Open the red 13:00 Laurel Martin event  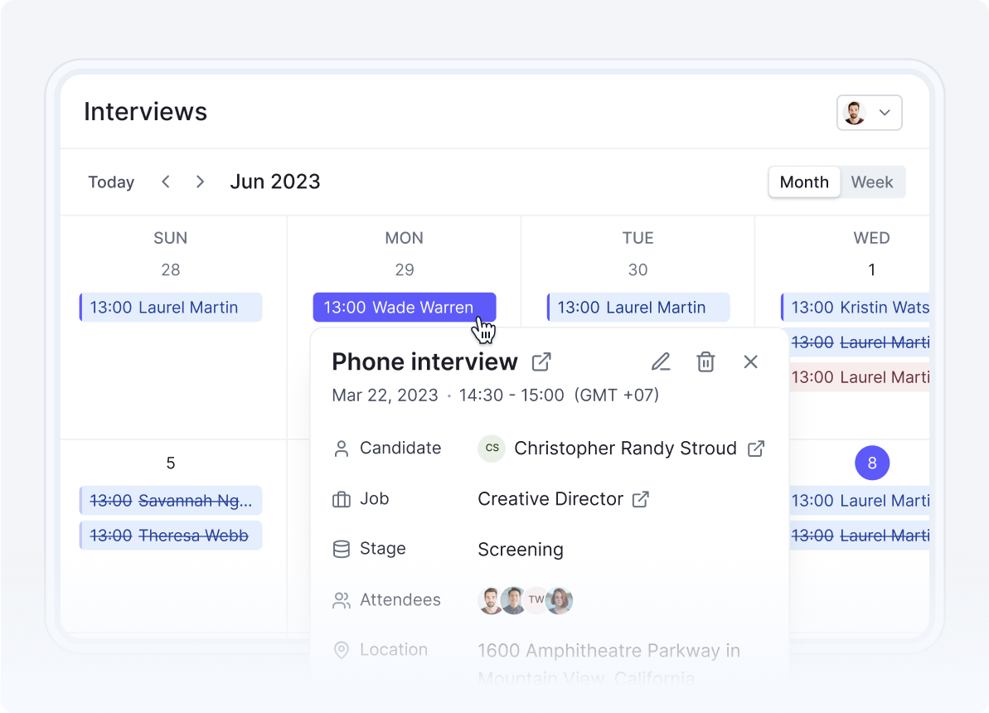(859, 377)
